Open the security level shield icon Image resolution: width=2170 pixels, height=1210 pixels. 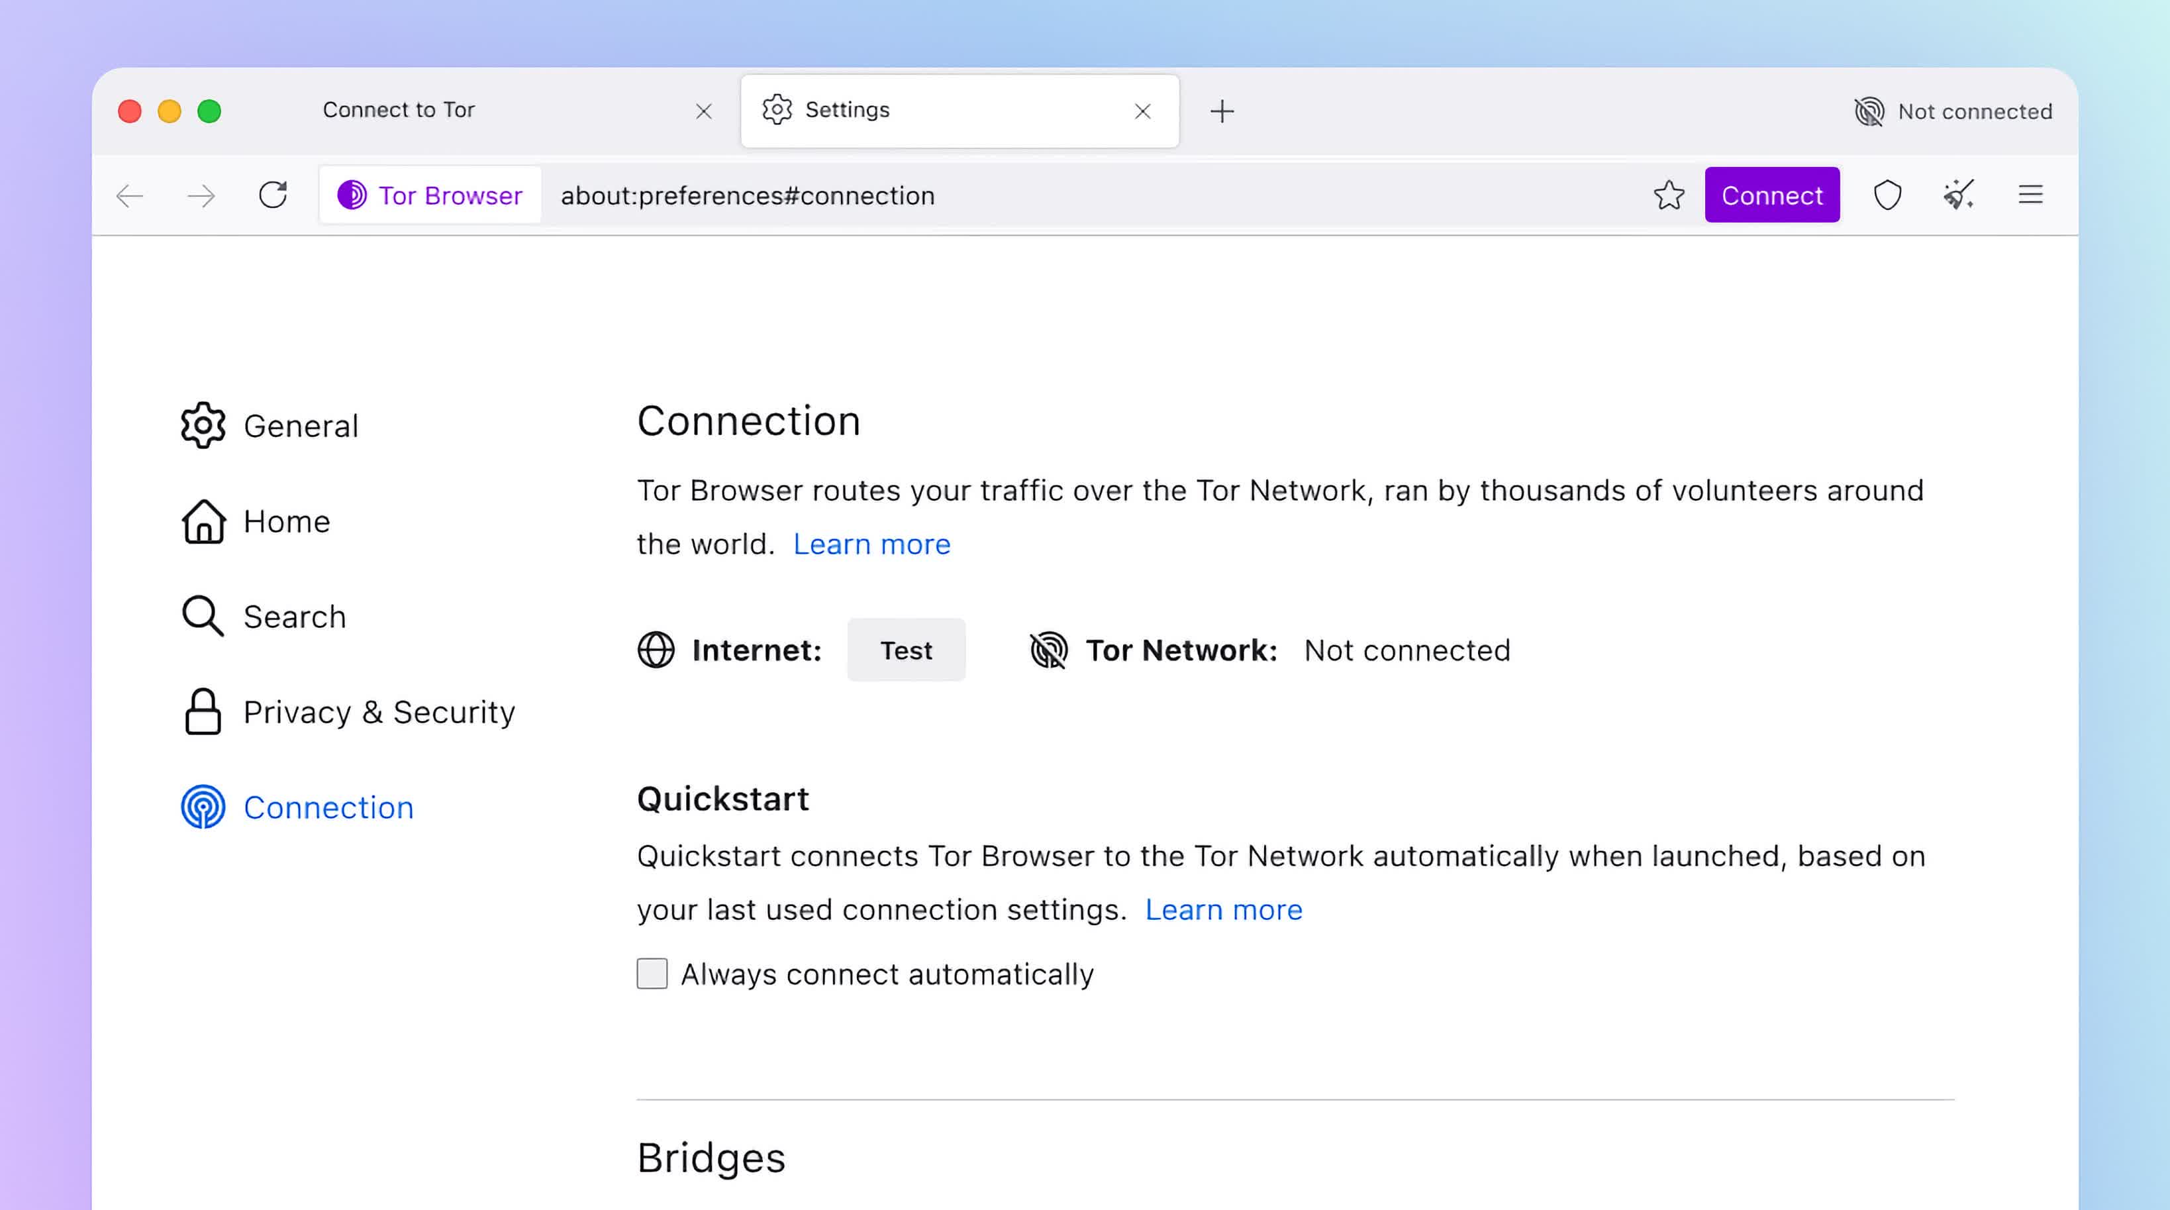point(1887,195)
